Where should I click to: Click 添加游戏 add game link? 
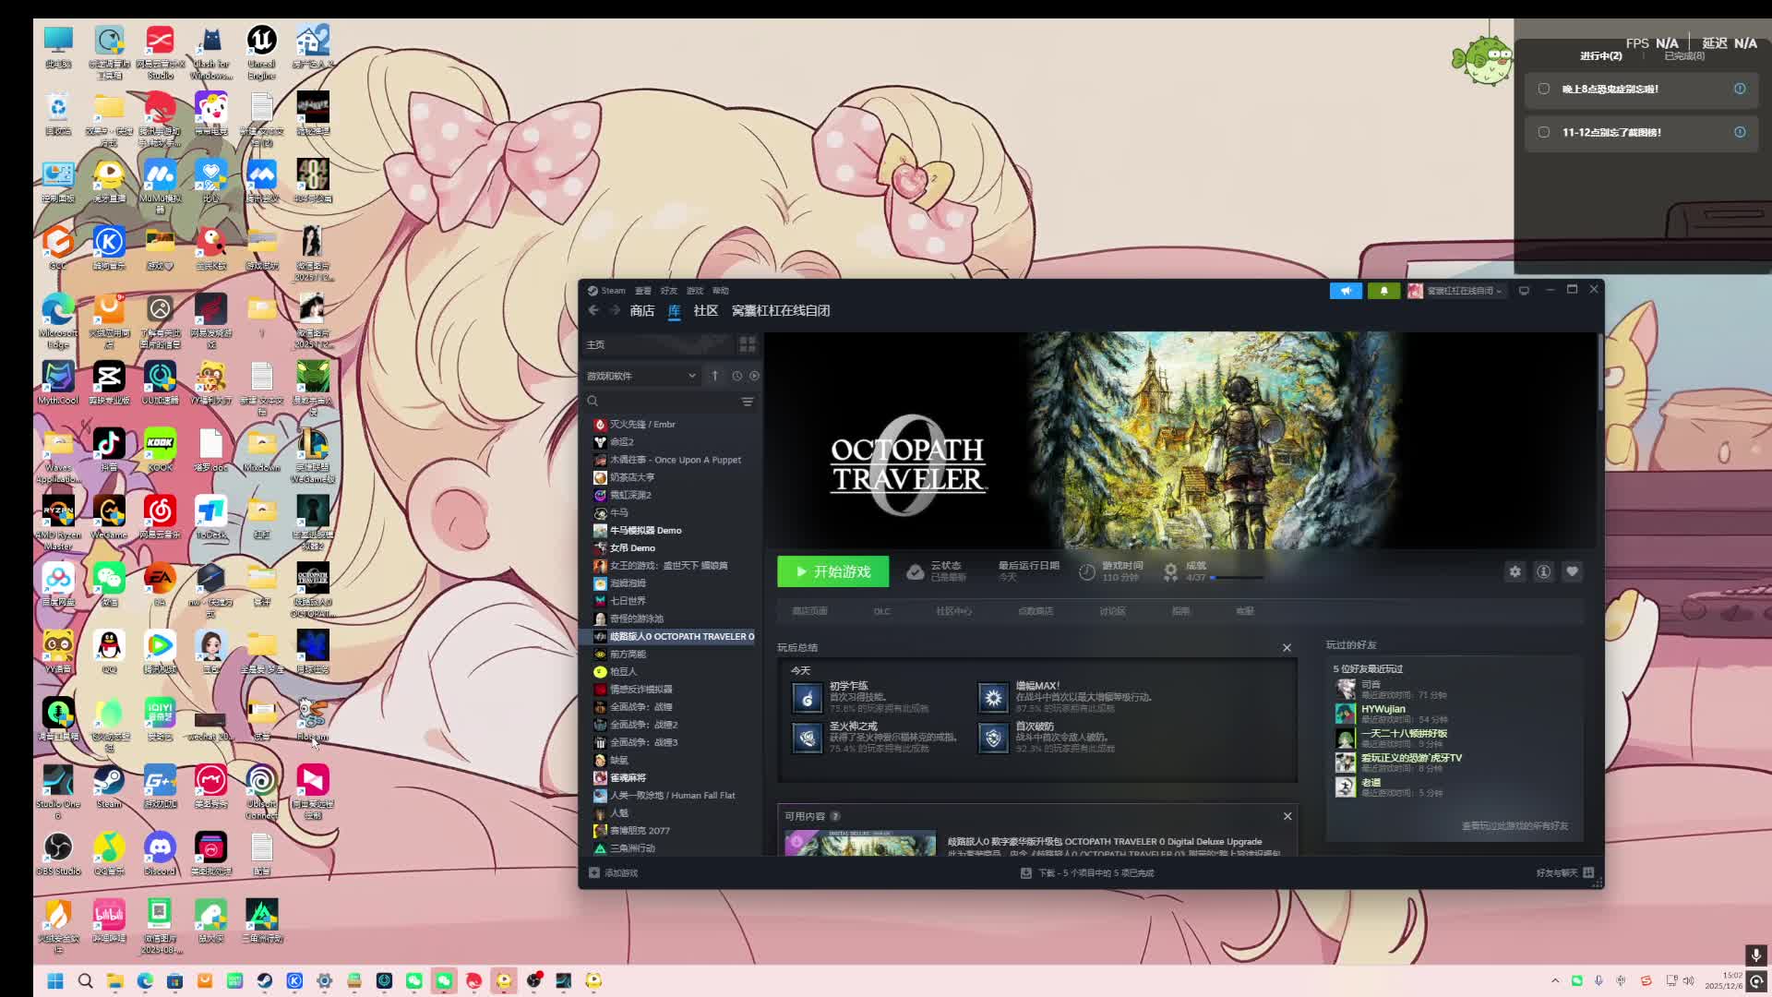[619, 873]
